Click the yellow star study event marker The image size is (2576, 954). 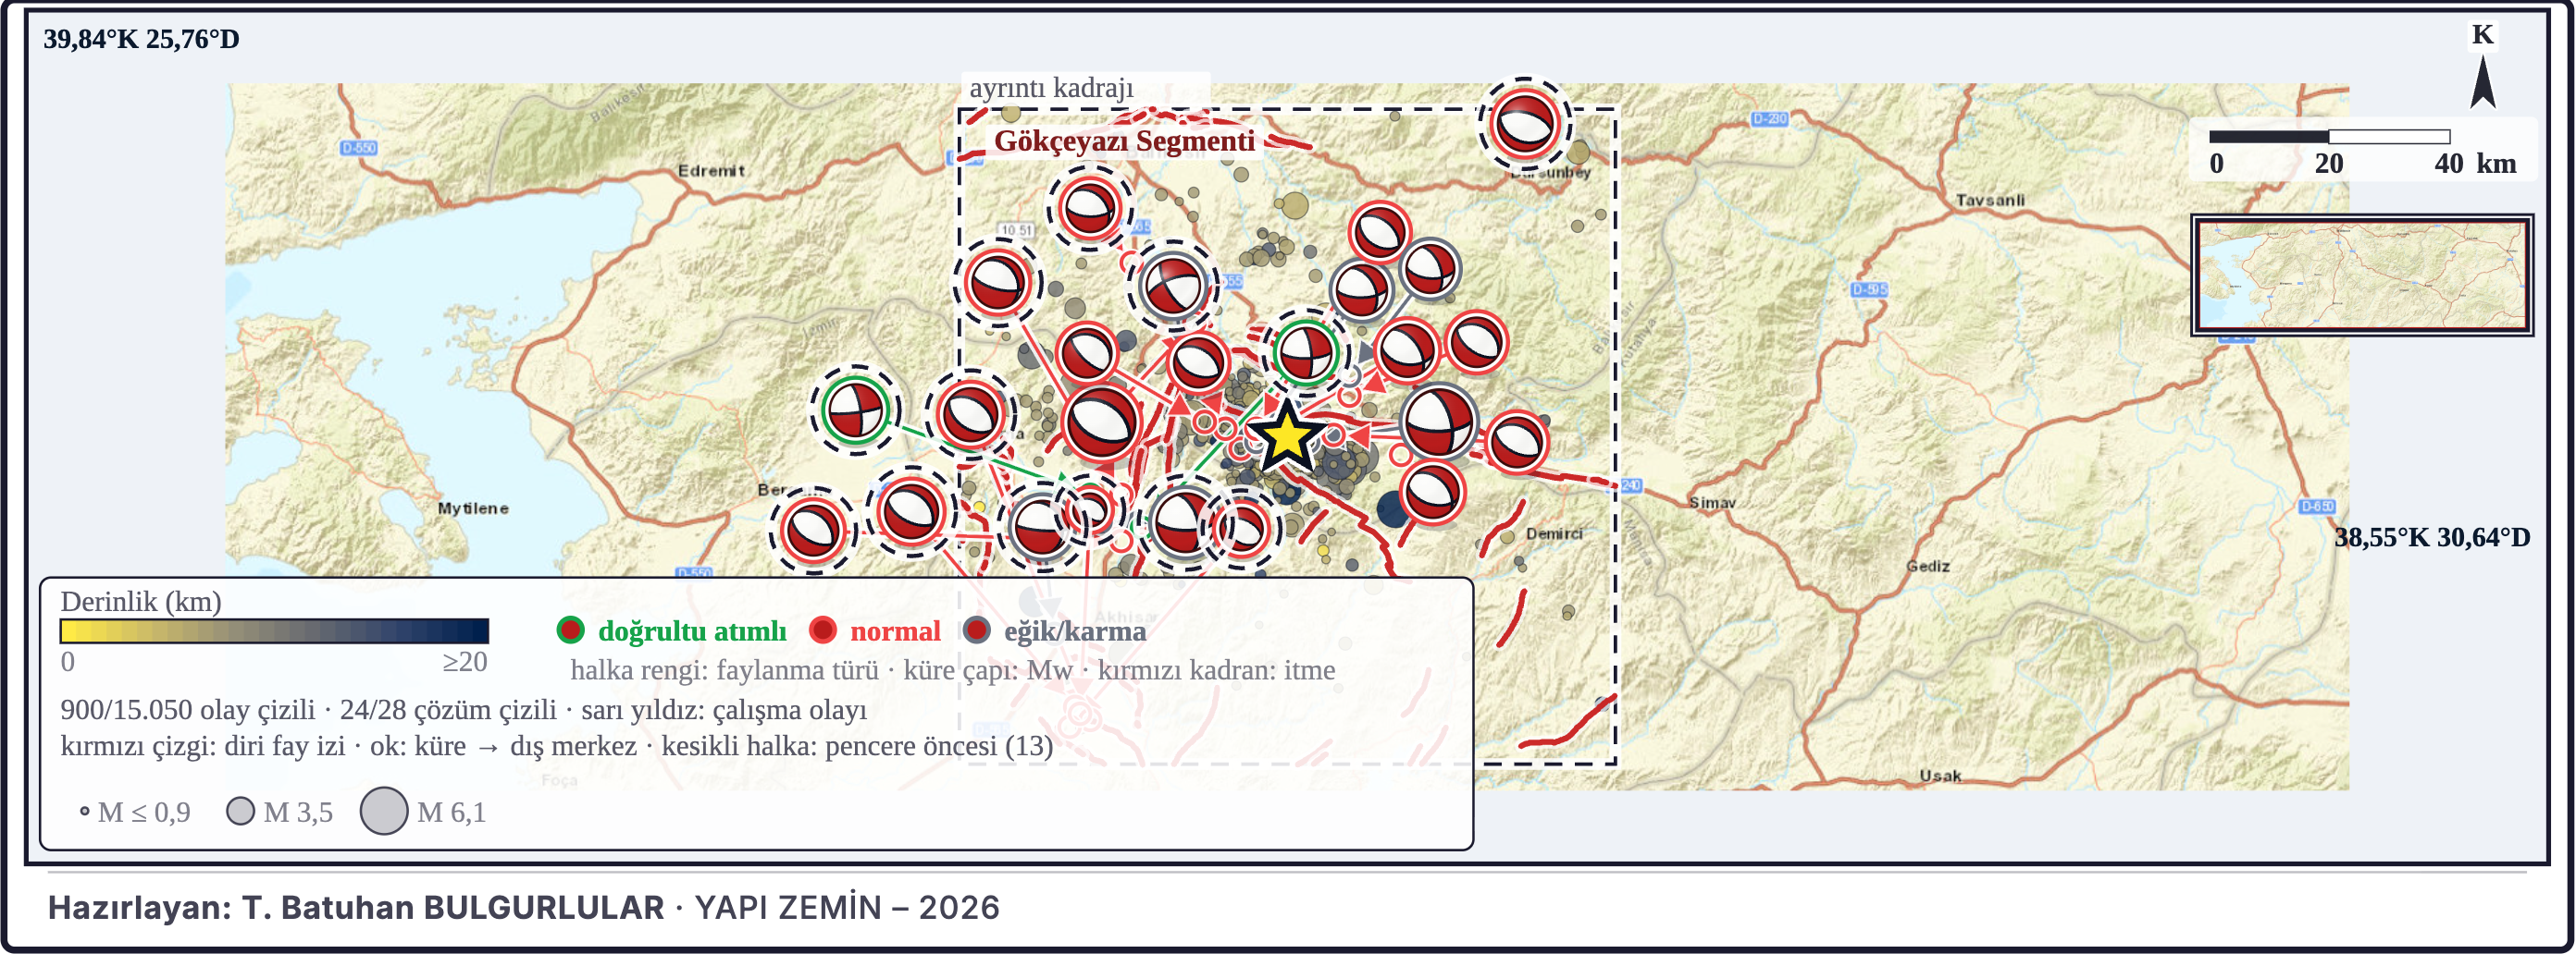tap(1286, 436)
